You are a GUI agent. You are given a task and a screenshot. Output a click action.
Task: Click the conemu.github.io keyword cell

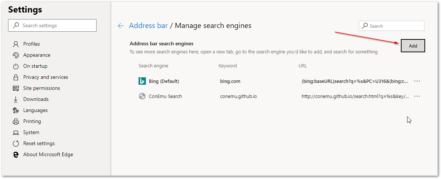click(238, 96)
